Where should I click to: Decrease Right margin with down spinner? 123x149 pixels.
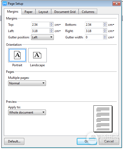[105, 32]
